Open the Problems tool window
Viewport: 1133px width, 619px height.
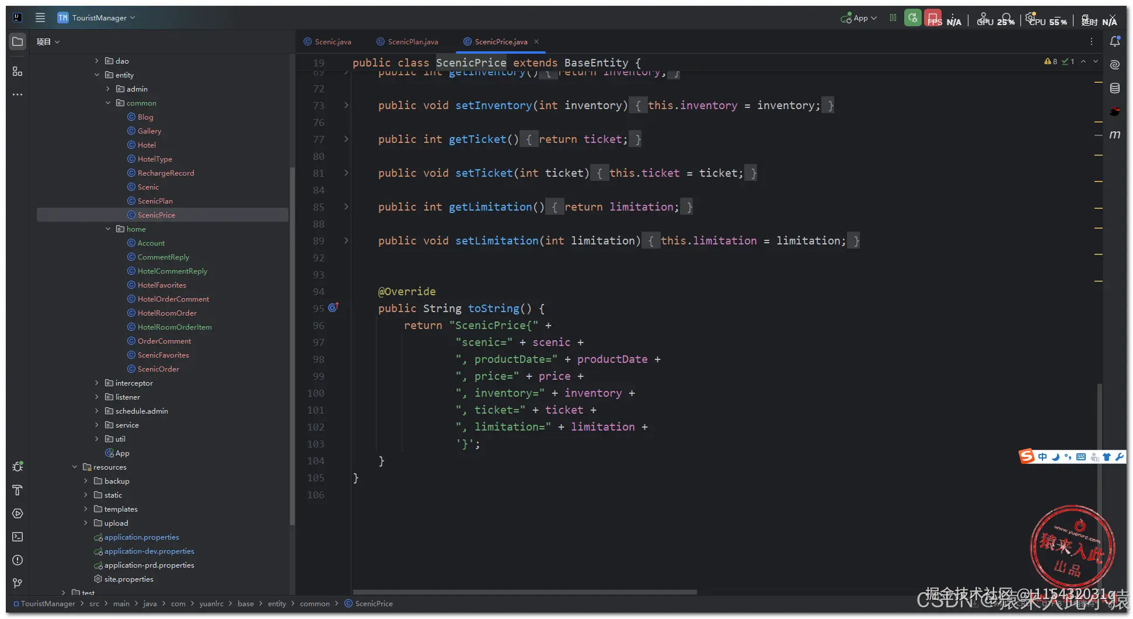18,560
